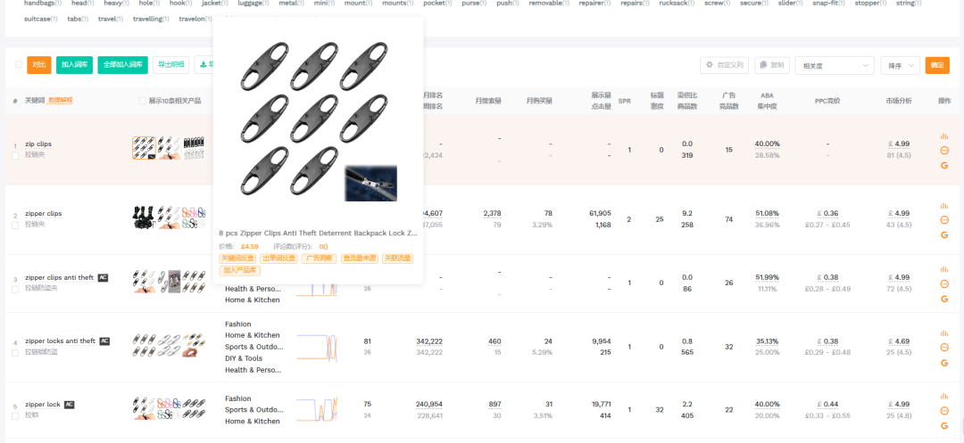Open bar chart icon for zip clips row
Viewport: 964px width, 443px height.
pos(944,136)
